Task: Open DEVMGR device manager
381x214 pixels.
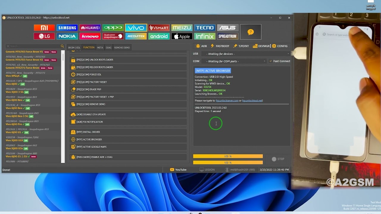Action: coord(261,46)
